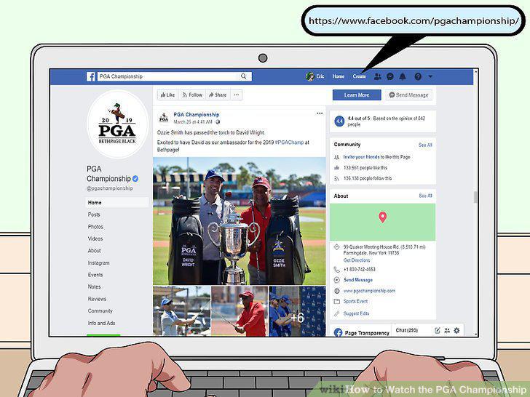The width and height of the screenshot is (530, 397).
Task: Open the www.pgachampionship.com link
Action: pyautogui.click(x=369, y=291)
